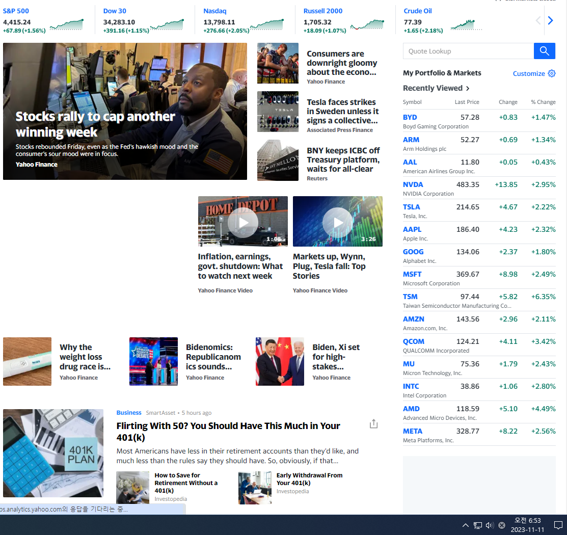Read Consumers are downright gloomy article
567x535 pixels.
[342, 63]
